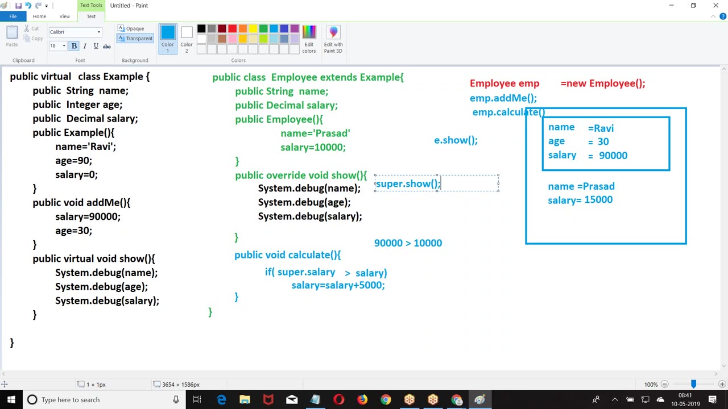
Task: Pick the purple color swatch
Action: coord(294,29)
